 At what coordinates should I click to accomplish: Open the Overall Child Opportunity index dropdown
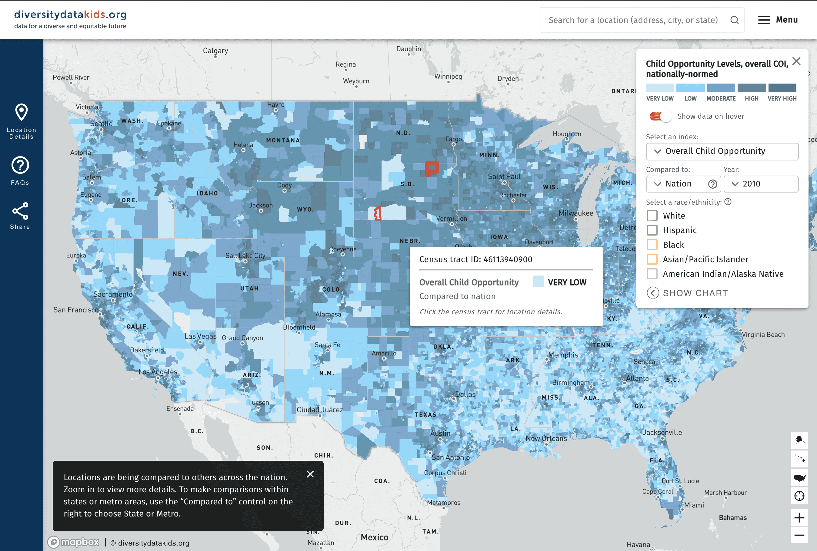722,151
